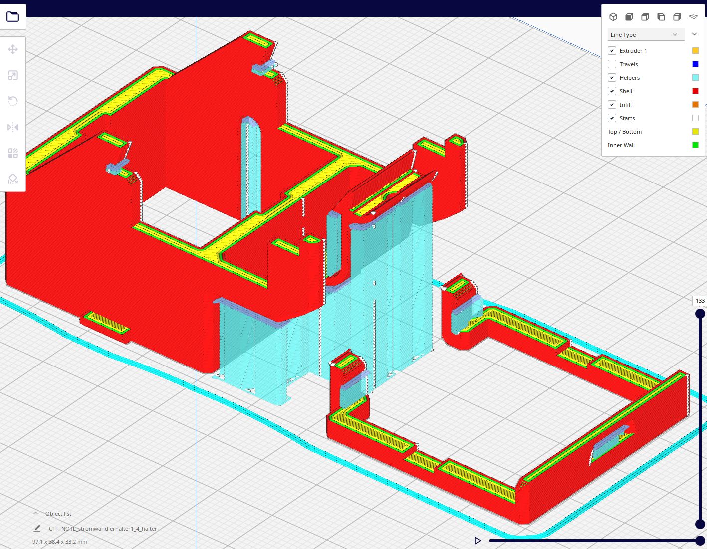The image size is (707, 549).
Task: Uncheck the Starts checkbox
Action: point(612,118)
